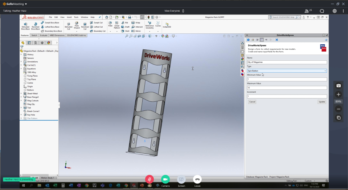
Task: Click the Search SOLIDWORKS Help box
Action: (x=284, y=17)
